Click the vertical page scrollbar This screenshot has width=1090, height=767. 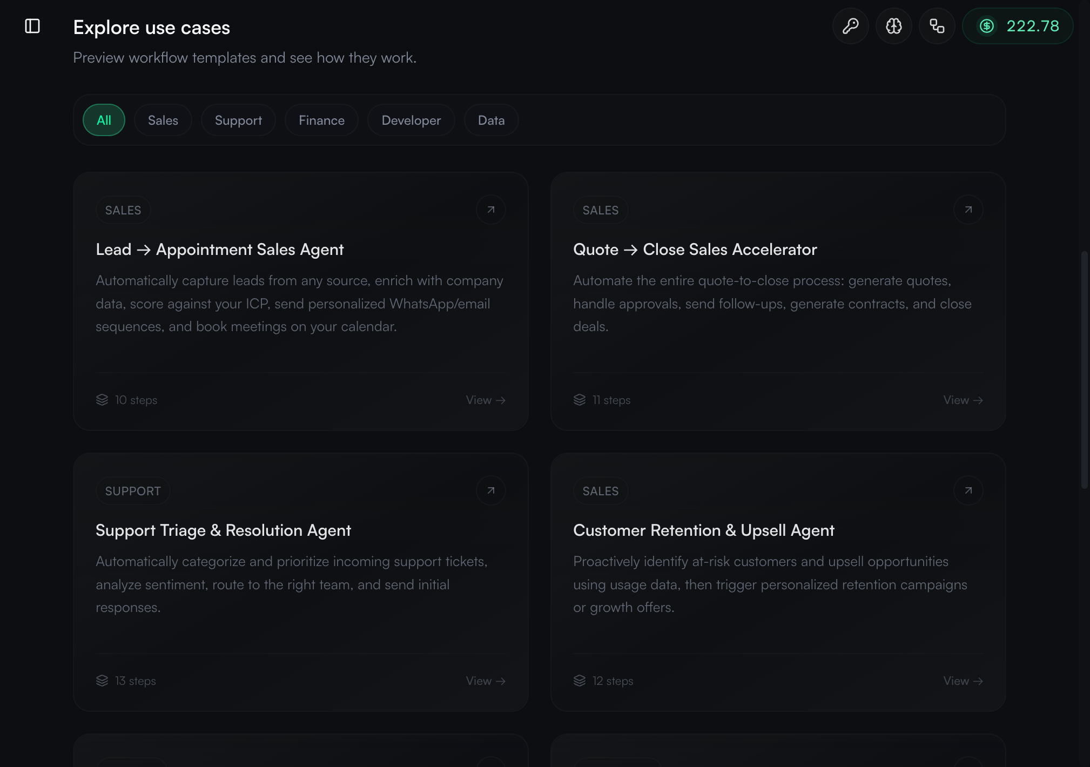tap(1084, 370)
